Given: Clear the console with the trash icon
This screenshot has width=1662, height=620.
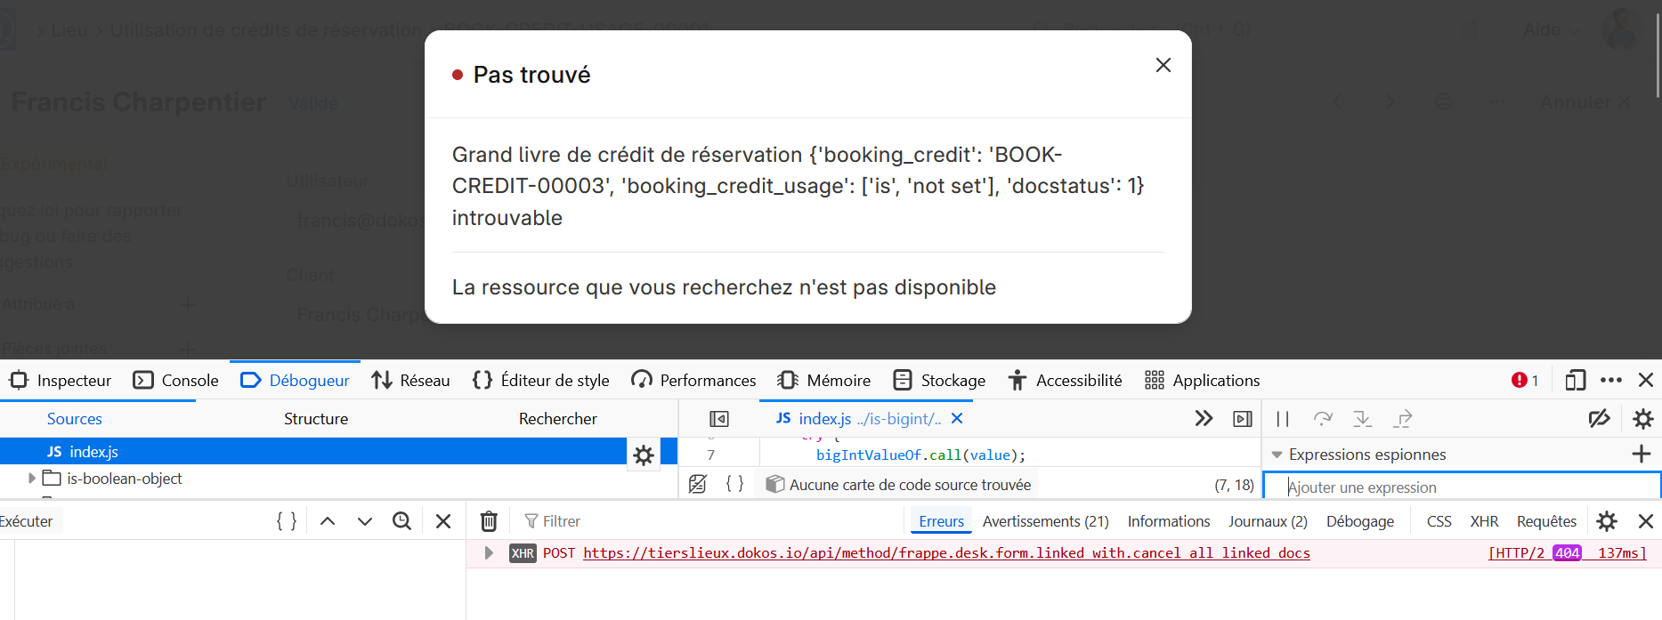Looking at the screenshot, I should tap(489, 521).
